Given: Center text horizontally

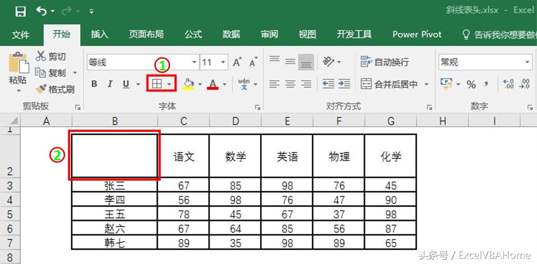Looking at the screenshot, I should click(290, 84).
